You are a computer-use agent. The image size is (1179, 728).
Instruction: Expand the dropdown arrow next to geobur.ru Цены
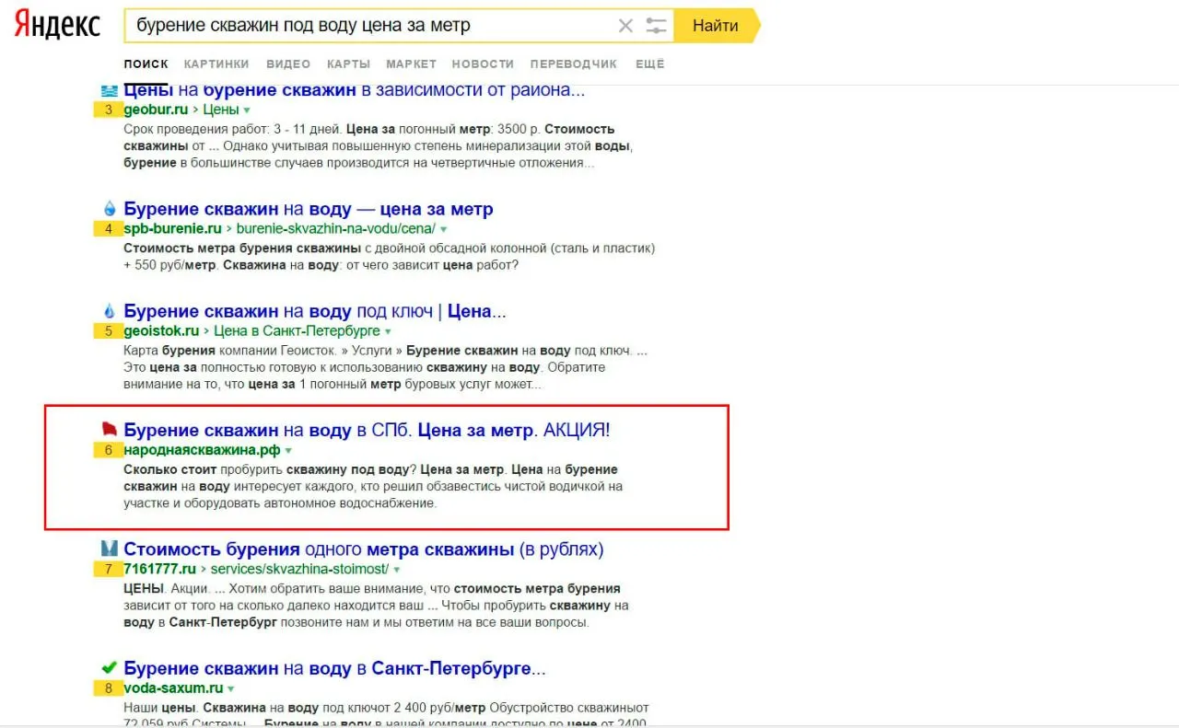(247, 110)
